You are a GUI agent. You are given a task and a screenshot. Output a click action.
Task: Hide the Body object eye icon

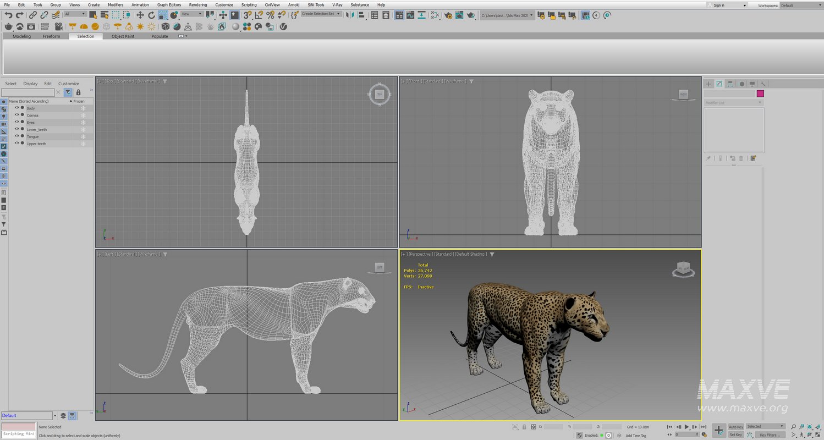pos(17,108)
